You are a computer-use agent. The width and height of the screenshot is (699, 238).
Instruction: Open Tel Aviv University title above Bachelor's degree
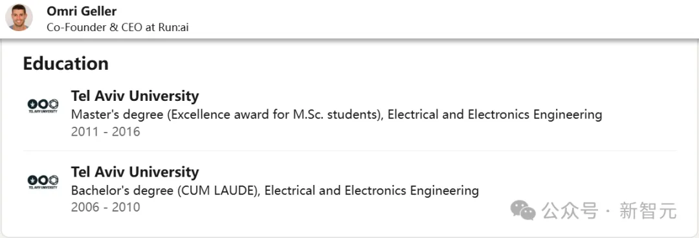click(x=135, y=172)
